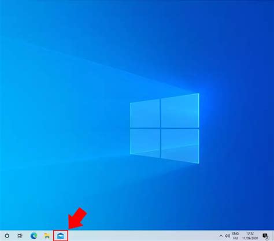Viewport: 274px width, 241px height.
Task: Switch input language via ENG indicator
Action: click(235, 233)
